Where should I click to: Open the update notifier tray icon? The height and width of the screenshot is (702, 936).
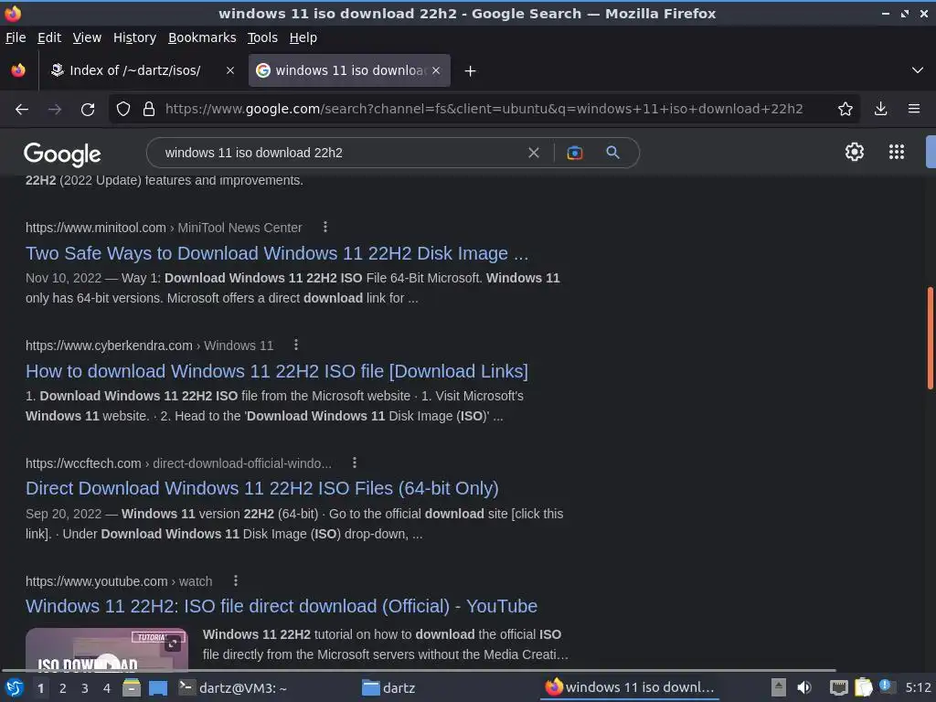[x=887, y=686]
